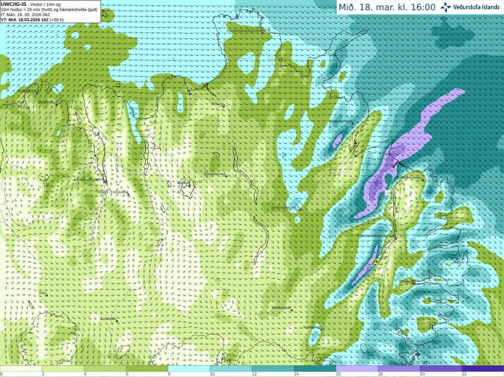Click the Ásbyrgi station marker
The image size is (504, 377).
click(224, 105)
